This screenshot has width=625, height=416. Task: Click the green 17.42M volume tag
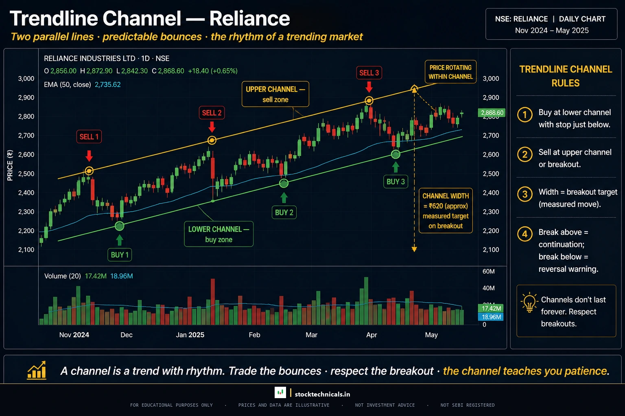pos(491,308)
